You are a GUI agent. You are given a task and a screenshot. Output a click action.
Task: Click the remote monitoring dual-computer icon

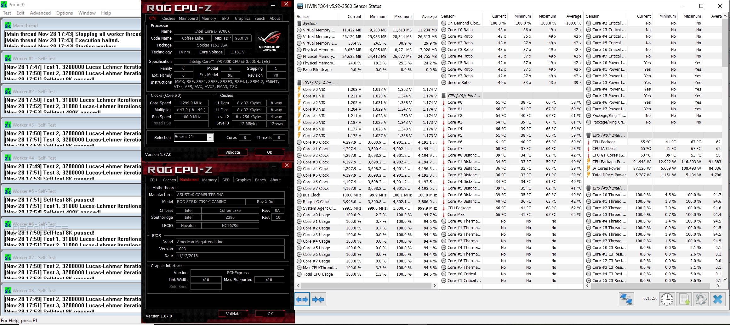pyautogui.click(x=627, y=299)
